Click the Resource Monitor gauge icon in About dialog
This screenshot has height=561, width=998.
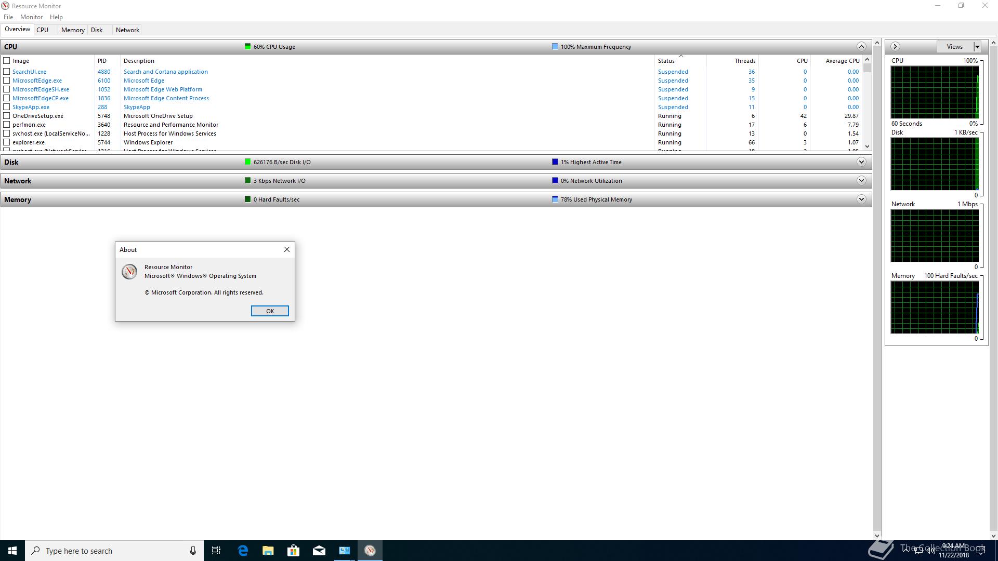(x=129, y=272)
